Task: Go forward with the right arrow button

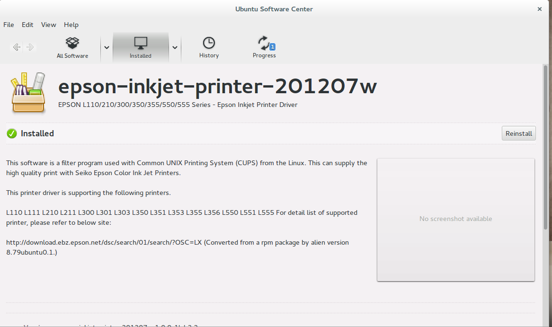Action: [30, 47]
